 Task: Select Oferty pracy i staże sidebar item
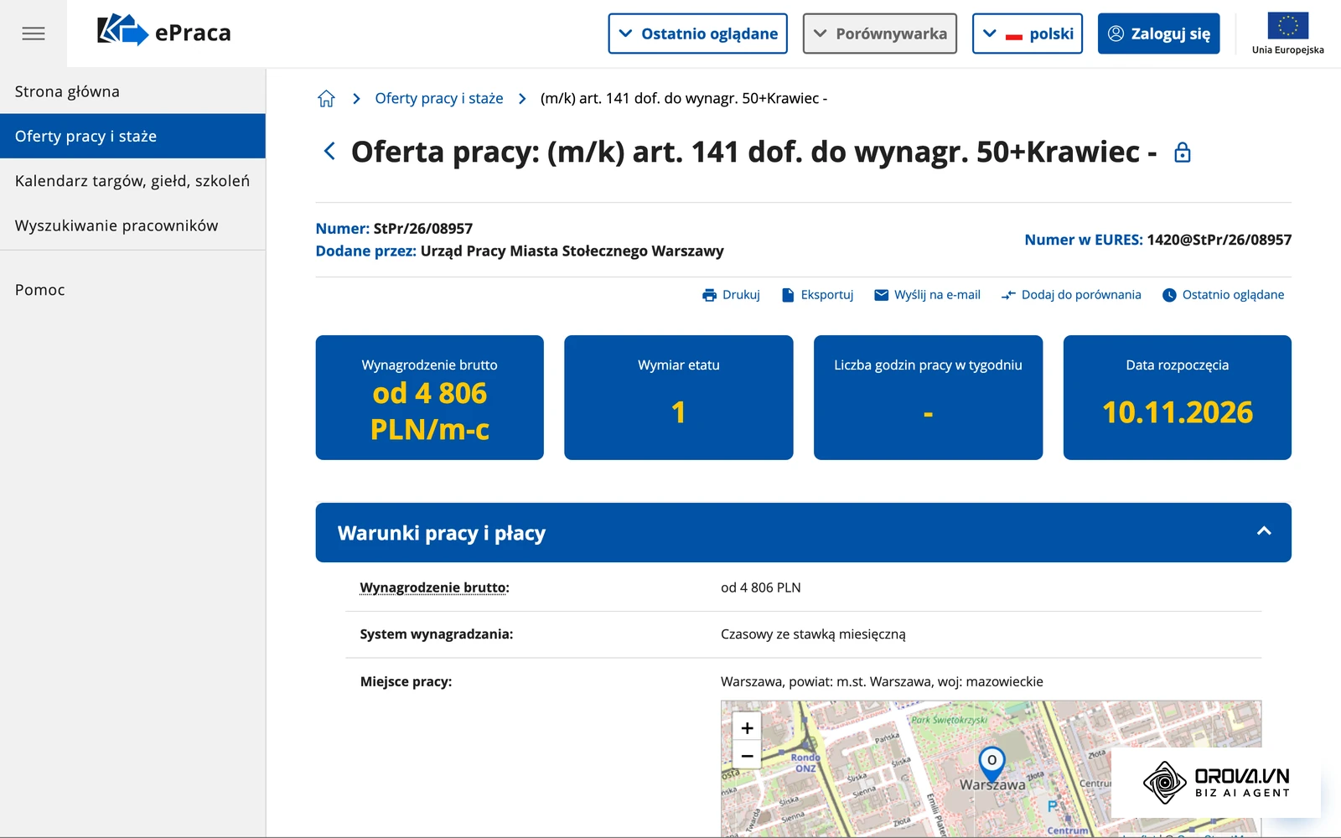tap(132, 136)
